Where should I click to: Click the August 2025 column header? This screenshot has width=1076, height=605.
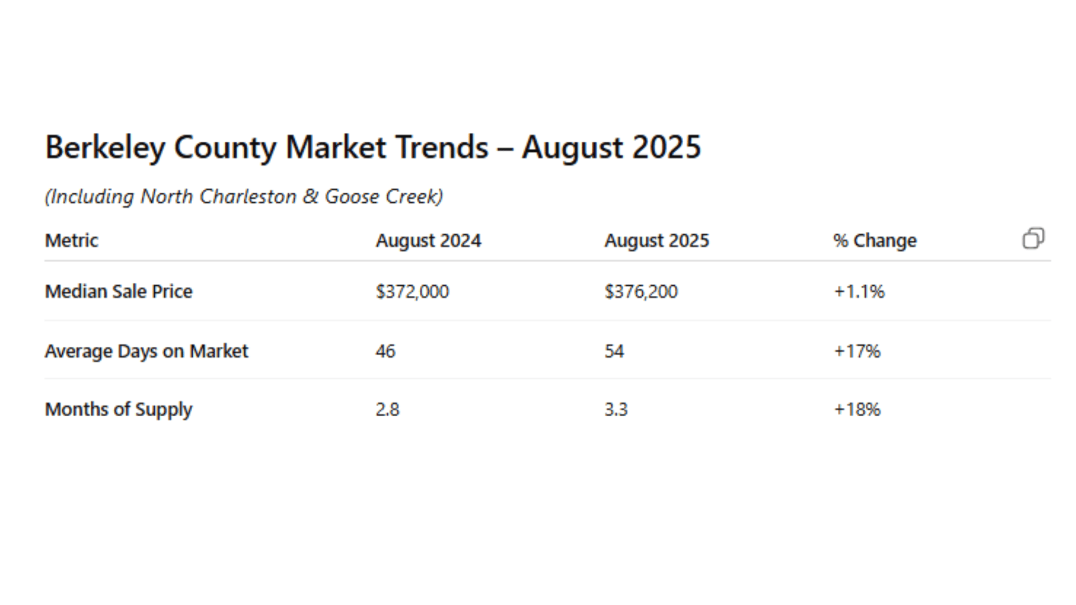[656, 241]
